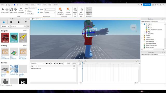Expand the Baseplate node in Explorer
166x93 pixels.
[x=144, y=34]
